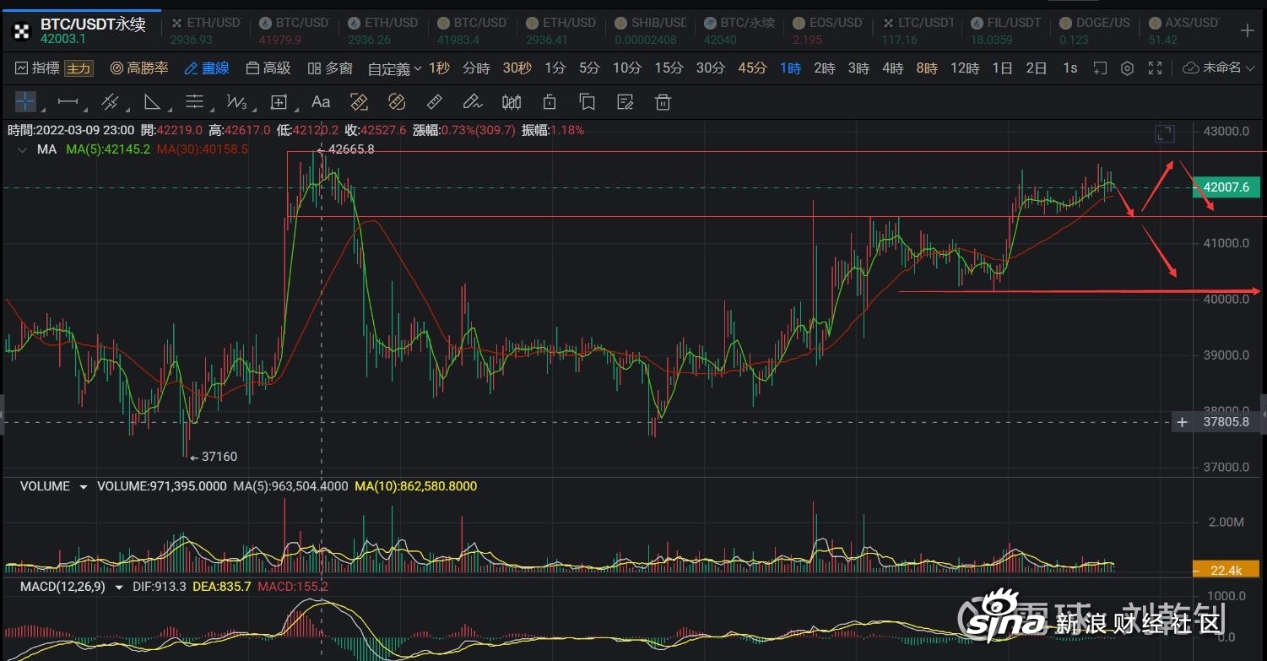This screenshot has width=1267, height=661.
Task: Switch to SHIB/USD tab
Action: (649, 30)
